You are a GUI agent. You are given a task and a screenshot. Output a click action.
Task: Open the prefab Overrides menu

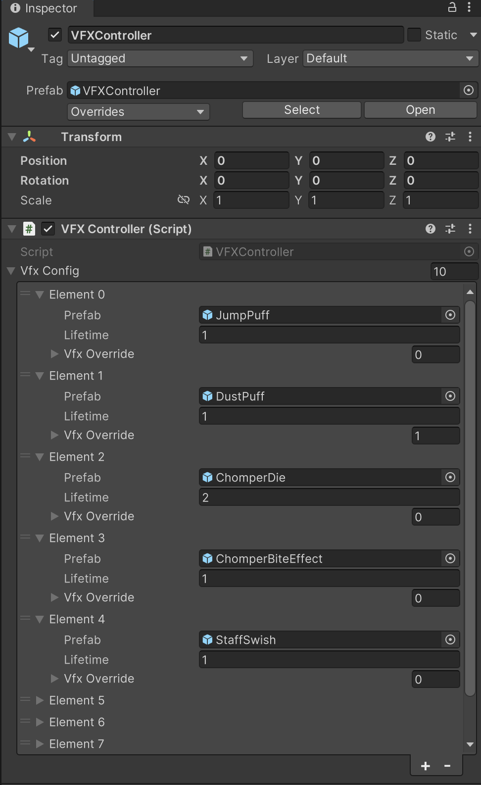point(138,112)
